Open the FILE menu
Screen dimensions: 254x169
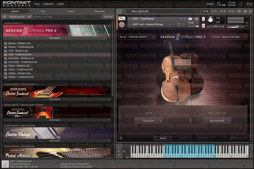37,4
